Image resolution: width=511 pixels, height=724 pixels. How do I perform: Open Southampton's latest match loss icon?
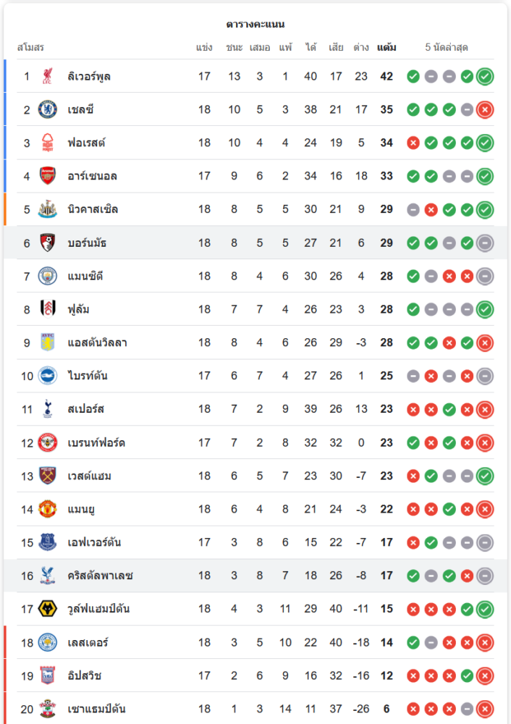tap(485, 709)
